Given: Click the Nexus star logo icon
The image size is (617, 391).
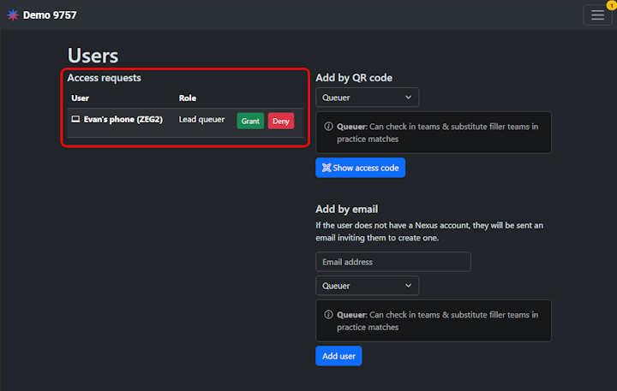Looking at the screenshot, I should 12,15.
